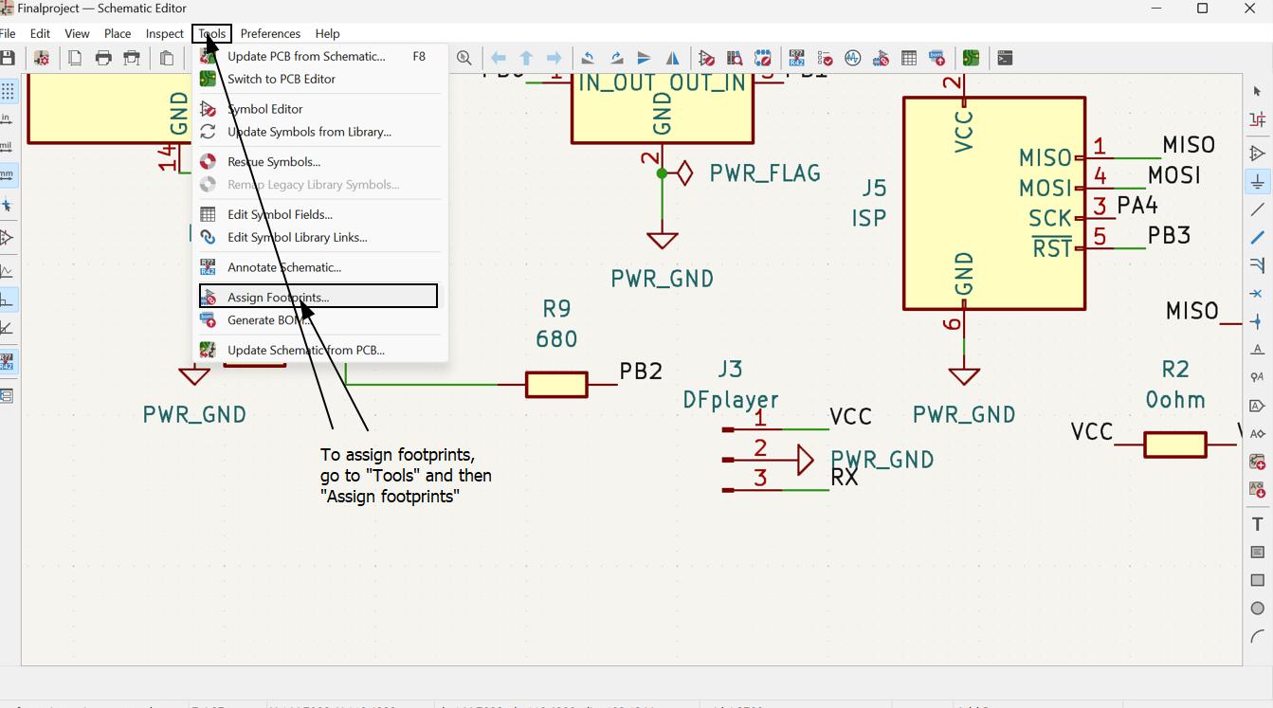Screen dimensions: 1273x708
Task: Open the File menu
Action: coord(8,33)
